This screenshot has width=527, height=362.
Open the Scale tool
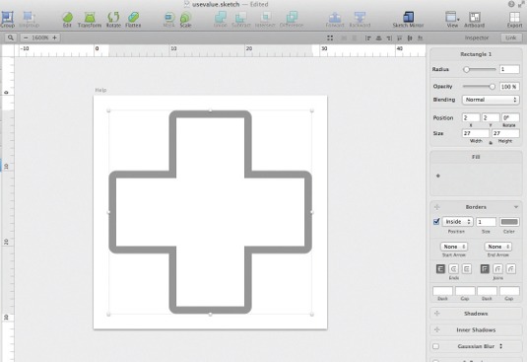click(x=185, y=18)
